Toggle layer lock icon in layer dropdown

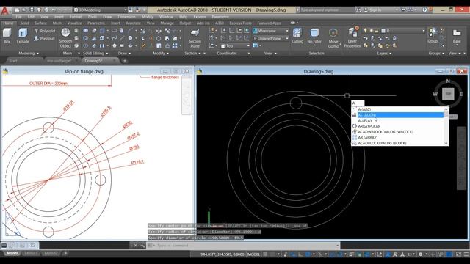tap(377, 31)
